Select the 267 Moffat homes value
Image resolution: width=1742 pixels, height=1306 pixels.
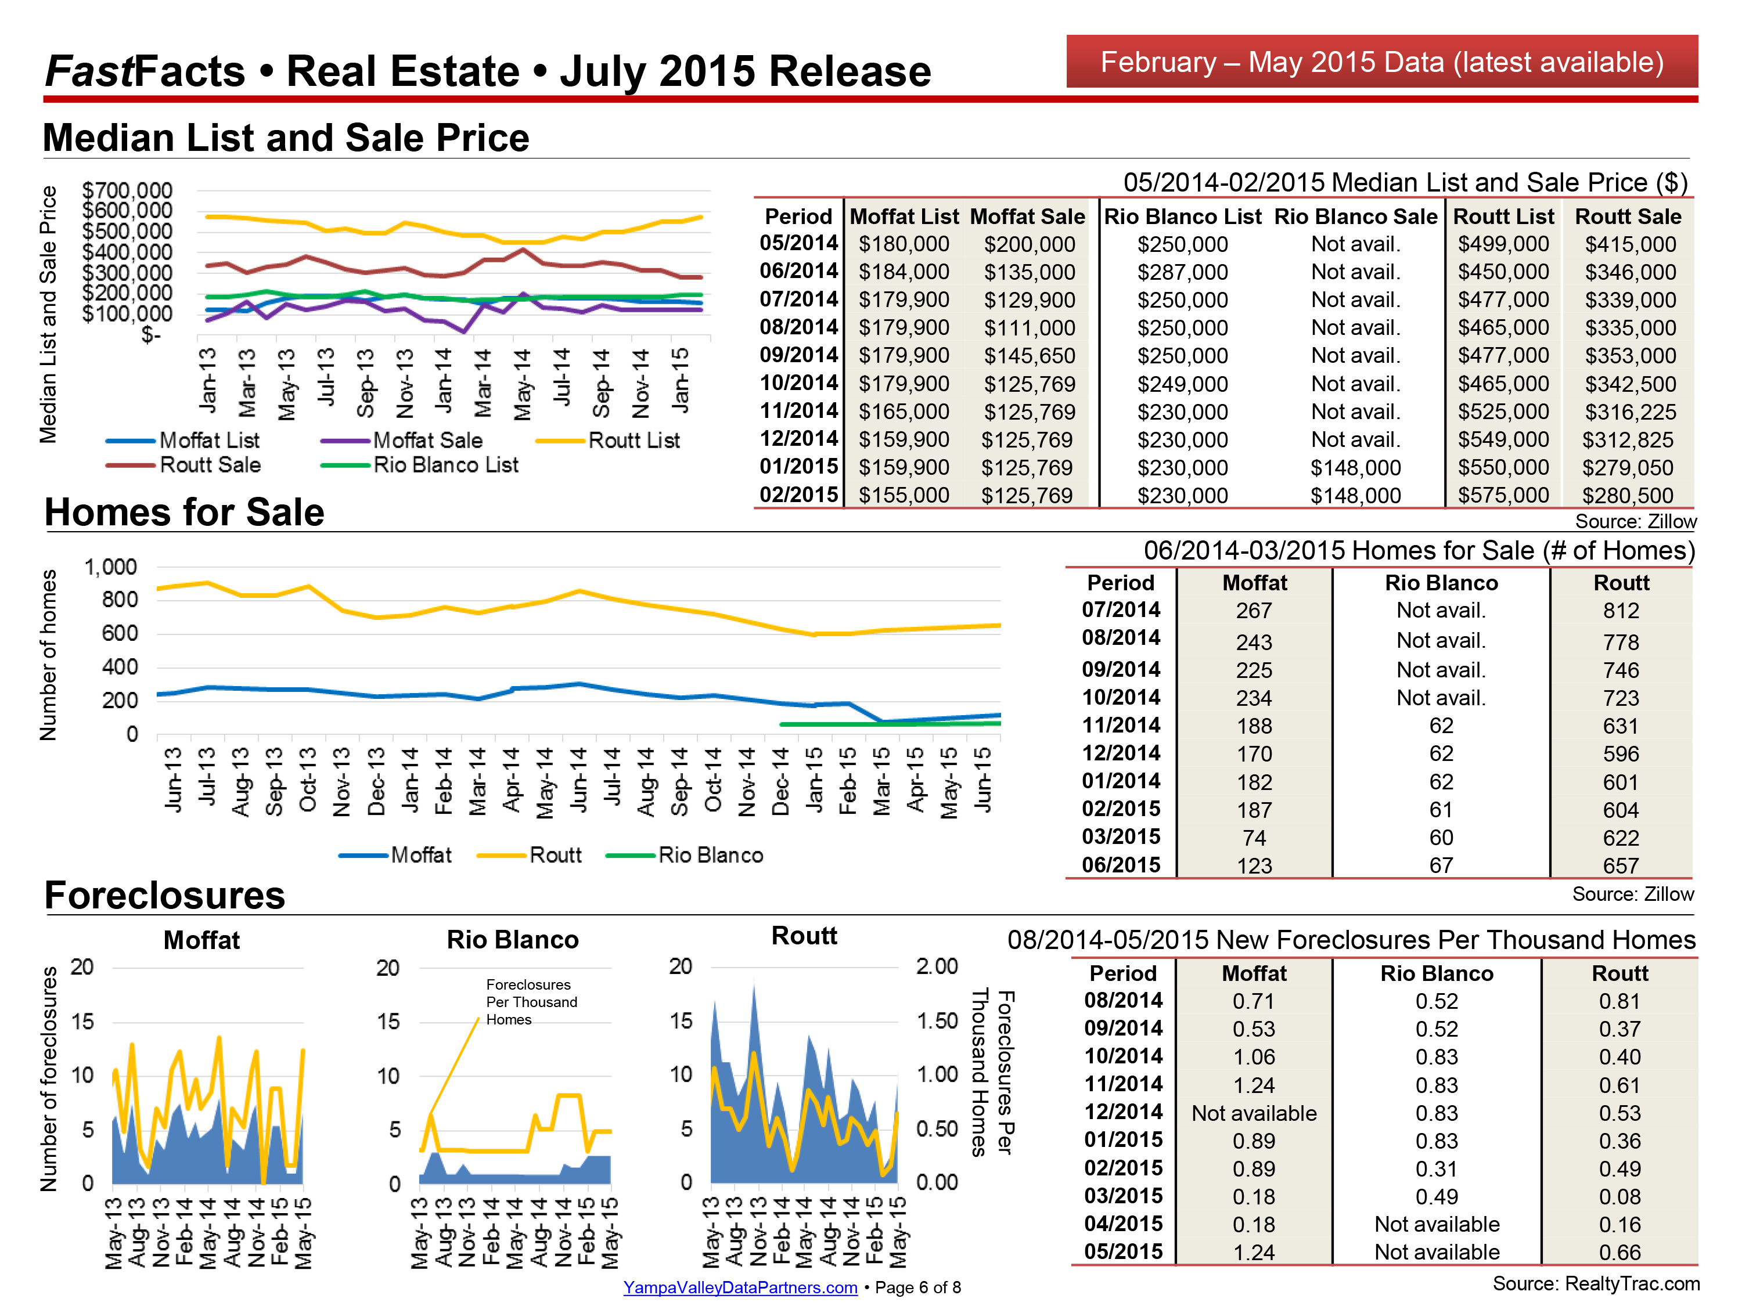point(1254,611)
